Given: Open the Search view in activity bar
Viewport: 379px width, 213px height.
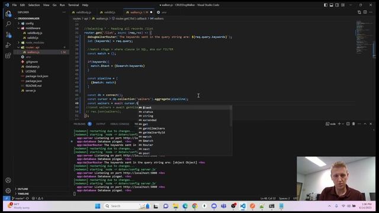Looking at the screenshot, I should (8, 24).
